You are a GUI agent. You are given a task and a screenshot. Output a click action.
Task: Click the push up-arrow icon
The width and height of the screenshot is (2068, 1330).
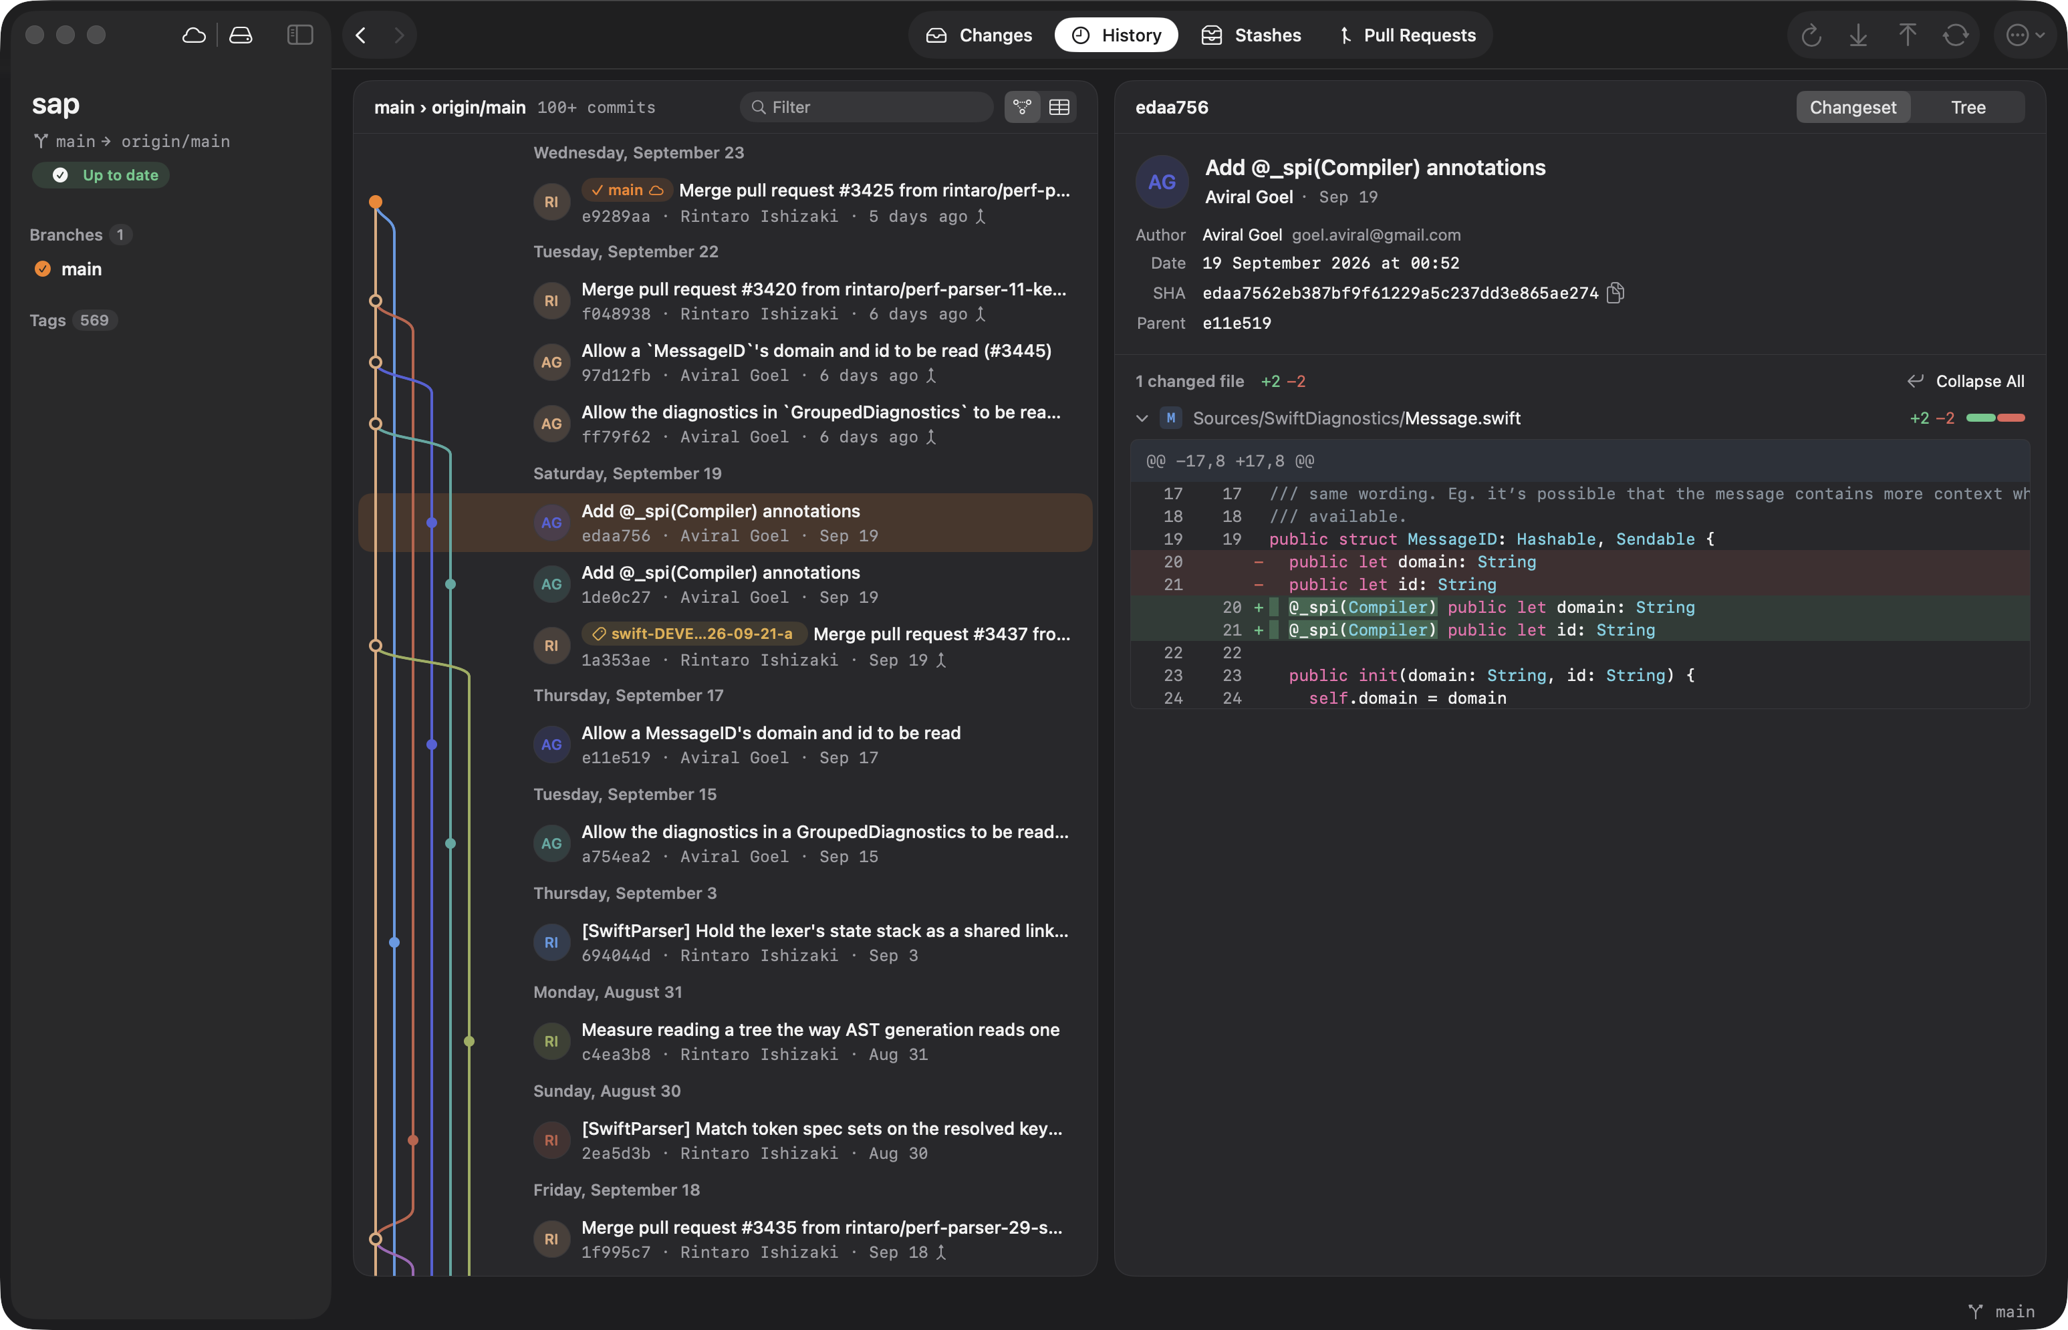click(x=1908, y=35)
